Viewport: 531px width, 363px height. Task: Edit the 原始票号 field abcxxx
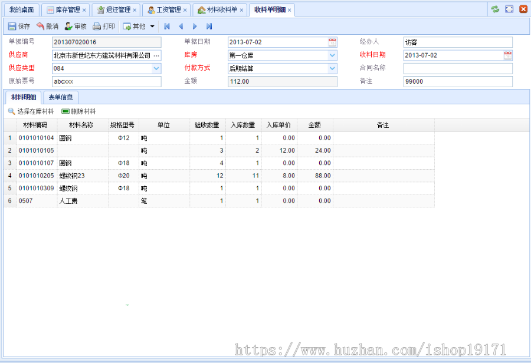(x=107, y=81)
